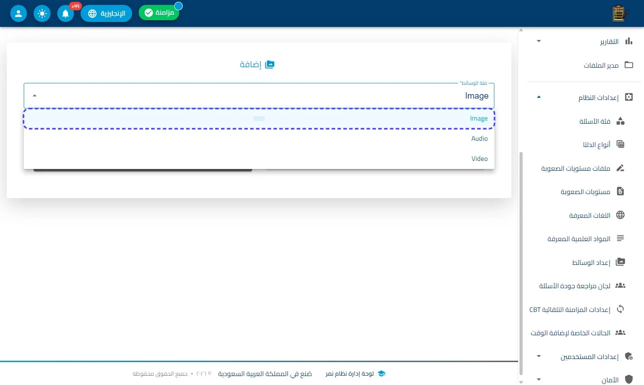Select Video option in dropdown list
The image size is (644, 385).
coord(259,159)
